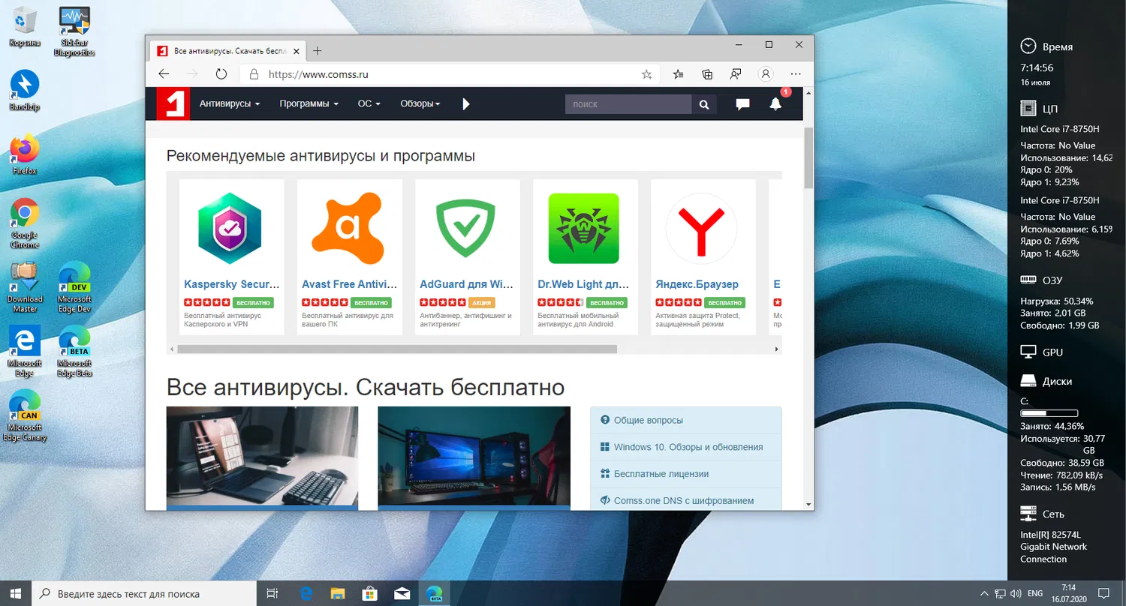The width and height of the screenshot is (1126, 606).
Task: Expand the Программы dropdown menu
Action: point(309,104)
